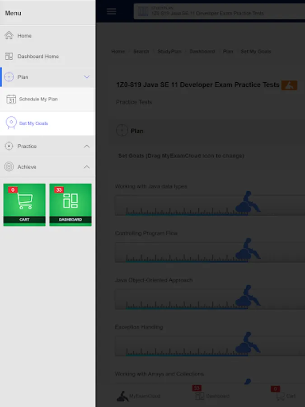Open Cart from the bottom bar
305x407 pixels.
tap(286, 396)
